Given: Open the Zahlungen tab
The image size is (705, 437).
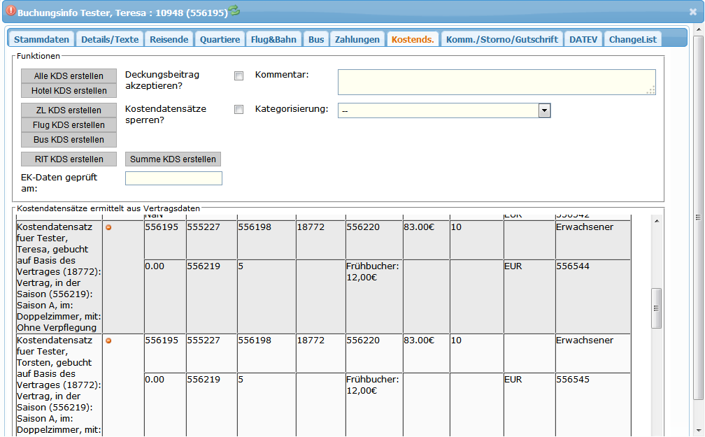Looking at the screenshot, I should [x=357, y=39].
